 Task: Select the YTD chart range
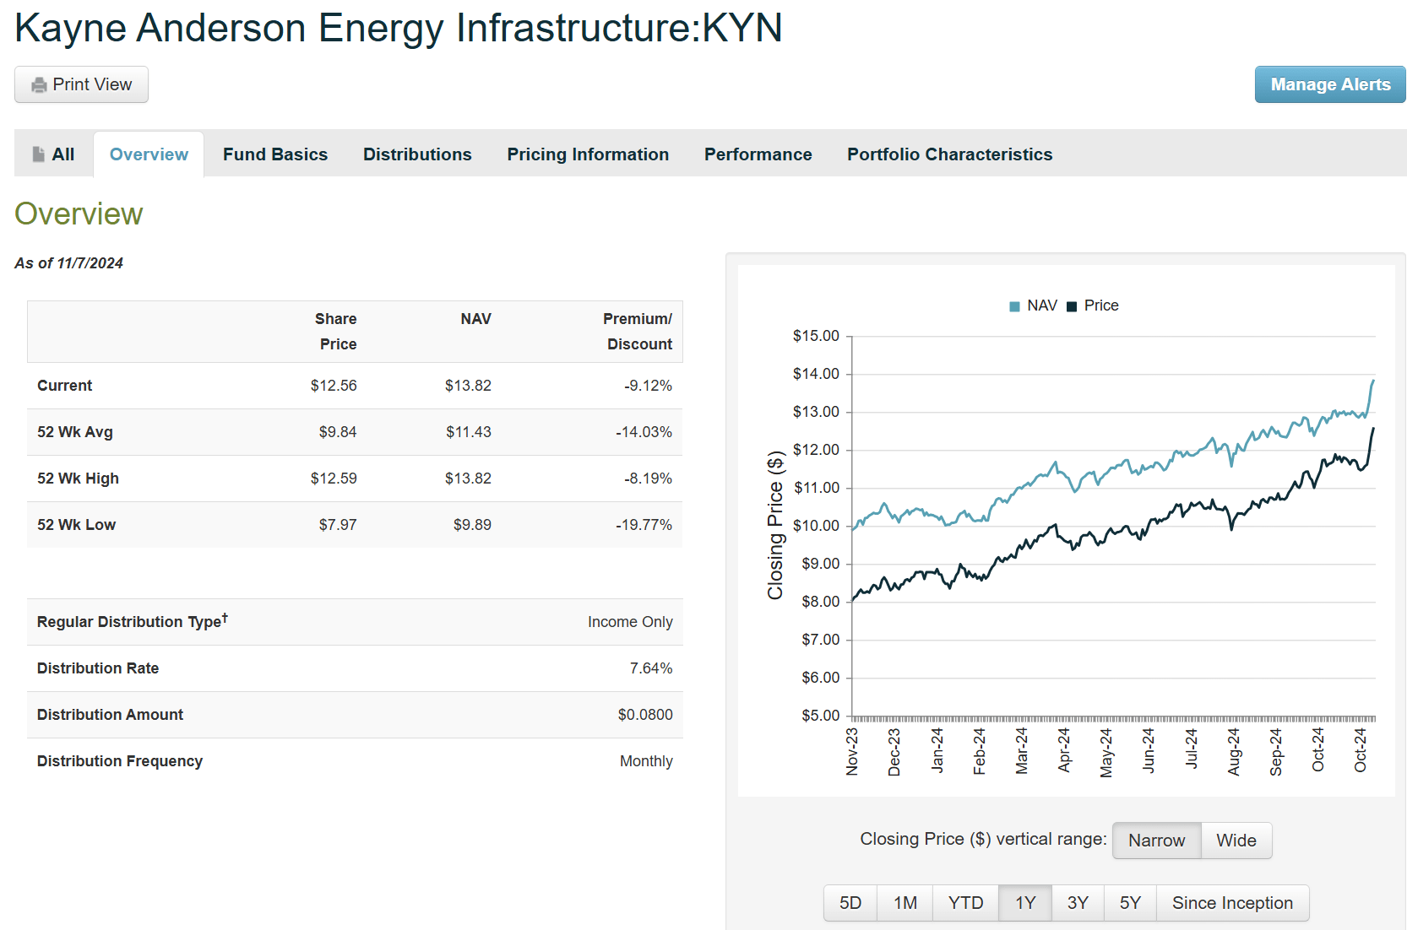[964, 902]
